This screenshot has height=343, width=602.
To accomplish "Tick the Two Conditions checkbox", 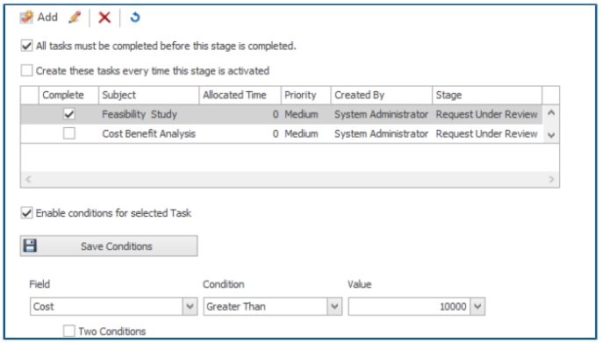I will click(x=69, y=331).
